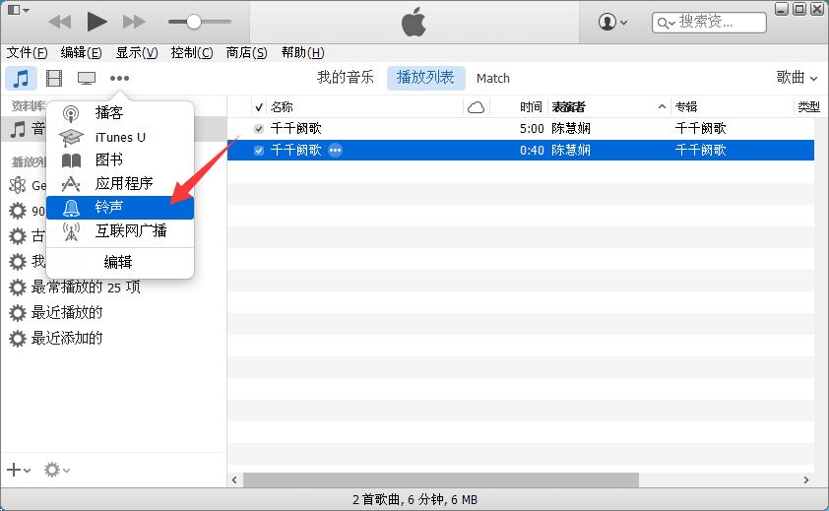
Task: Switch to the Movies library icon
Action: (54, 79)
